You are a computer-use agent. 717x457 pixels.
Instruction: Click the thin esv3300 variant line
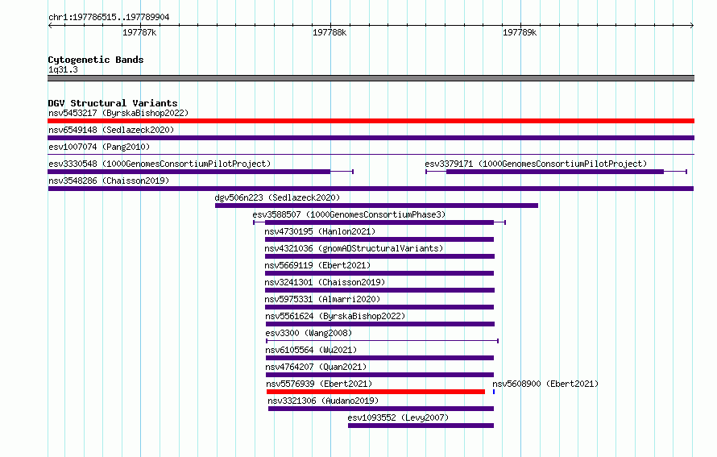pos(383,341)
